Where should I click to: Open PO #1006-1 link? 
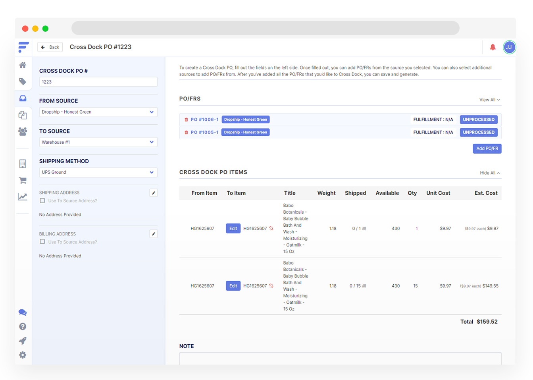coord(204,120)
